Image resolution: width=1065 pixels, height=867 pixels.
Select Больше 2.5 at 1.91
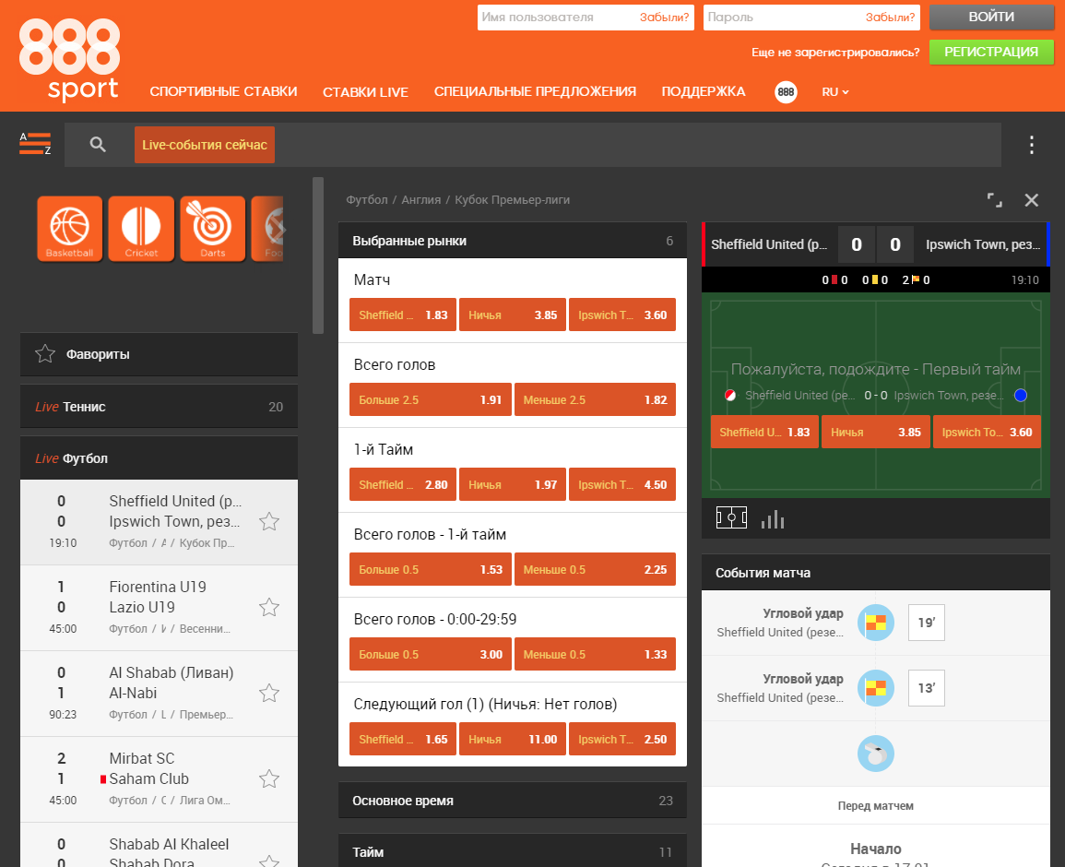pos(430,399)
